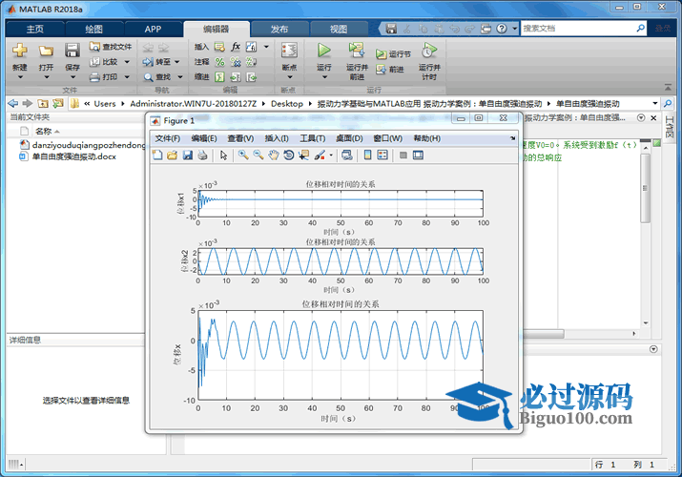Expand the 转至 dropdown
This screenshot has height=477, width=682.
click(x=177, y=62)
